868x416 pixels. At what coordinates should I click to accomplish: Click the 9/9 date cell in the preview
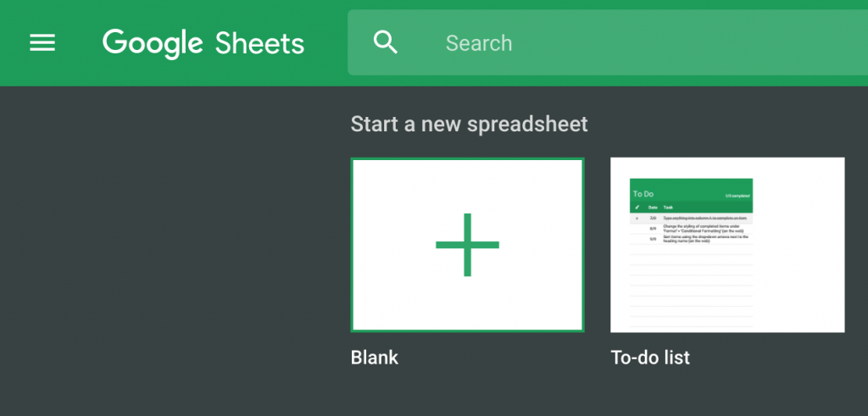[x=653, y=239]
